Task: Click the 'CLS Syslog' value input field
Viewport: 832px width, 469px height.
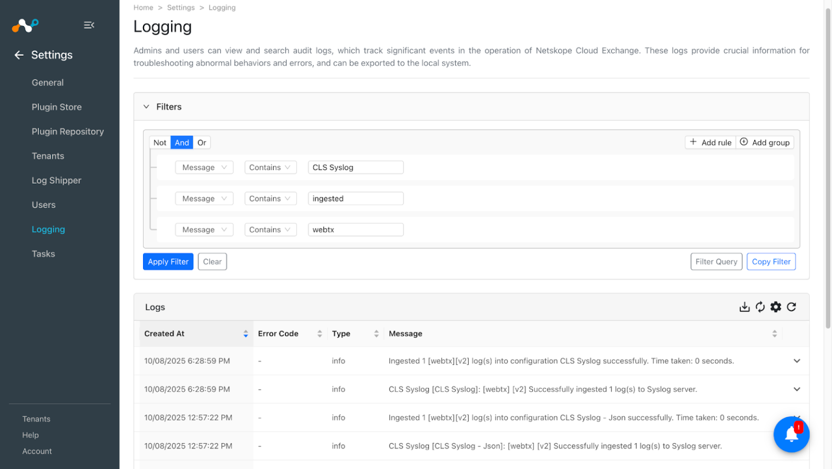Action: [x=356, y=167]
